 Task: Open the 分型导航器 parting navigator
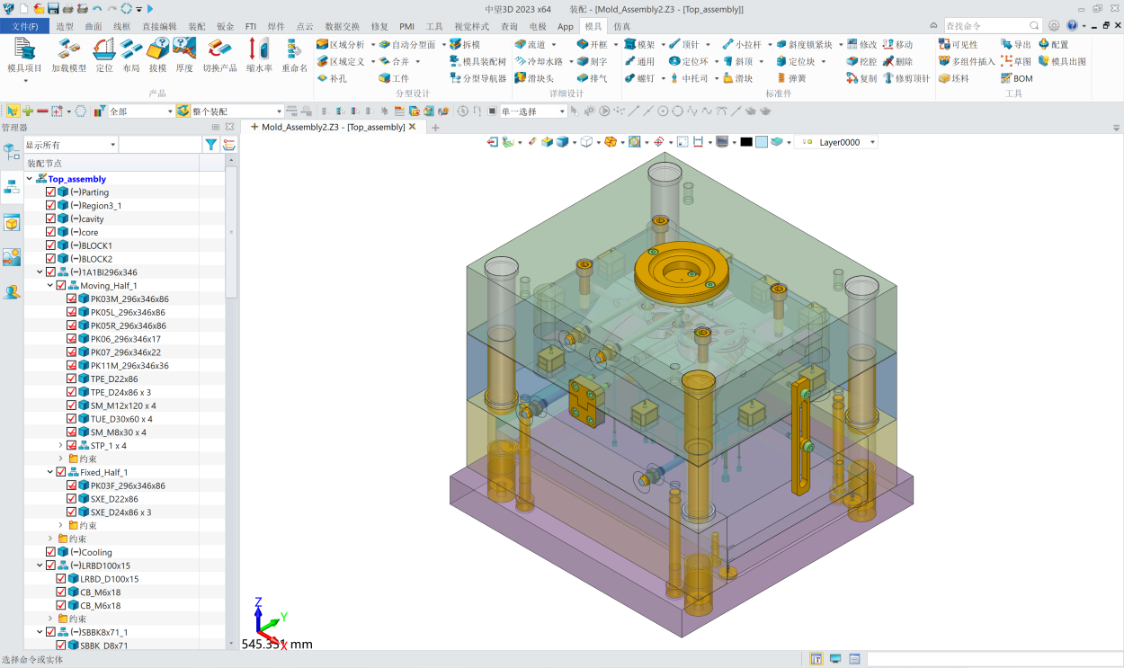477,78
